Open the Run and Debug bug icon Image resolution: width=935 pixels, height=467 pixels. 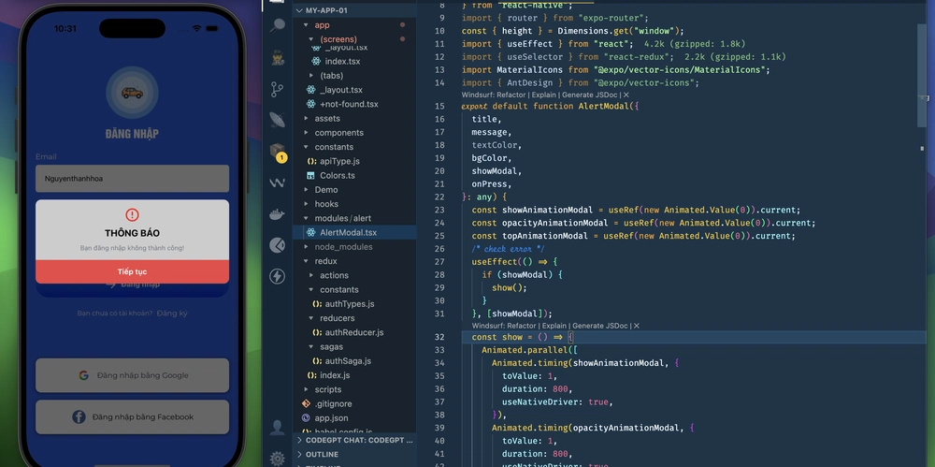click(278, 58)
